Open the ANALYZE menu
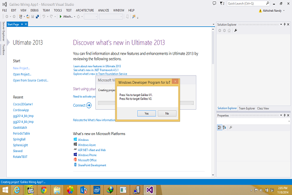Viewport: 292px width, 195px height. pyautogui.click(x=104, y=10)
